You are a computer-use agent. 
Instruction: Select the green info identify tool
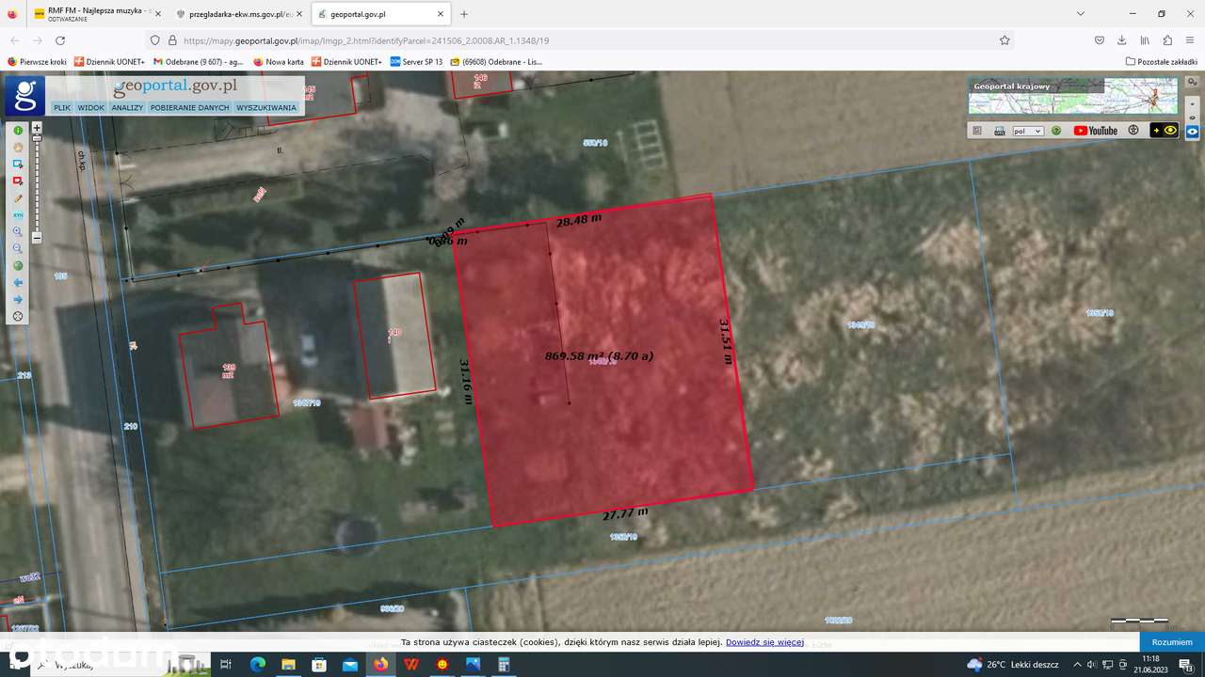[x=18, y=130]
